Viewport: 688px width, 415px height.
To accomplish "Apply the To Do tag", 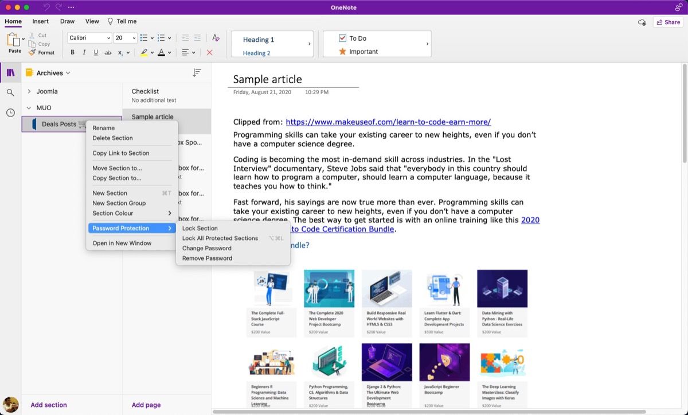I will pyautogui.click(x=354, y=38).
